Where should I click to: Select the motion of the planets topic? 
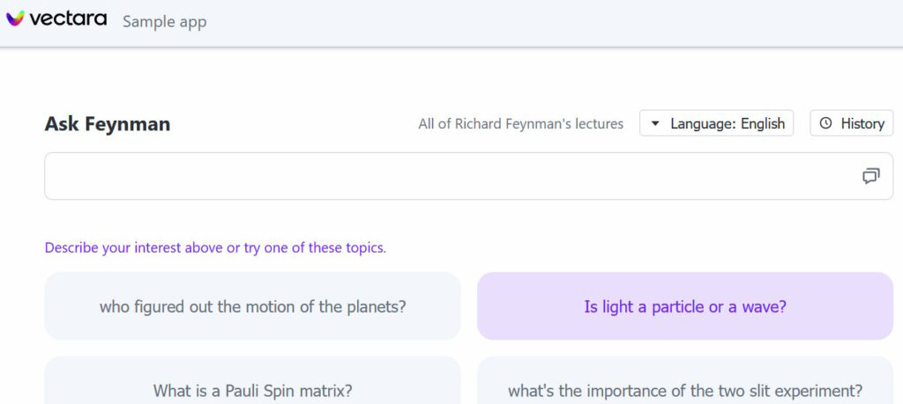pos(252,306)
